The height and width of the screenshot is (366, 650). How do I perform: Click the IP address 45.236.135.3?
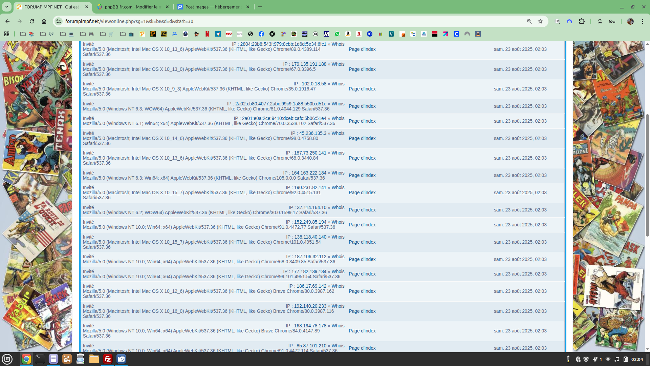[312, 133]
